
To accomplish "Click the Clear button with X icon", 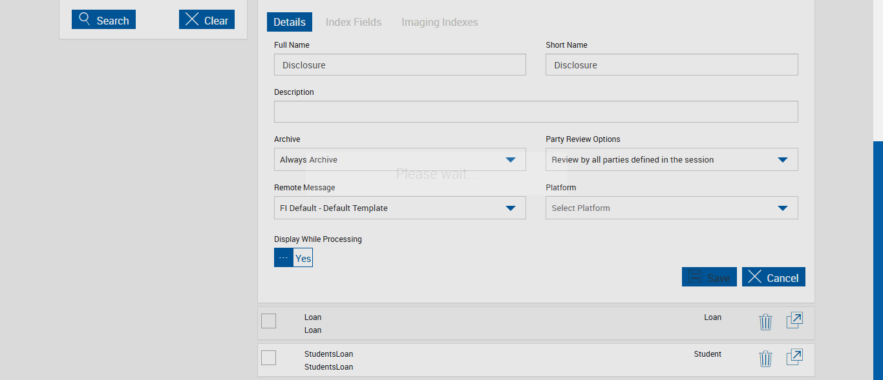I will point(206,20).
